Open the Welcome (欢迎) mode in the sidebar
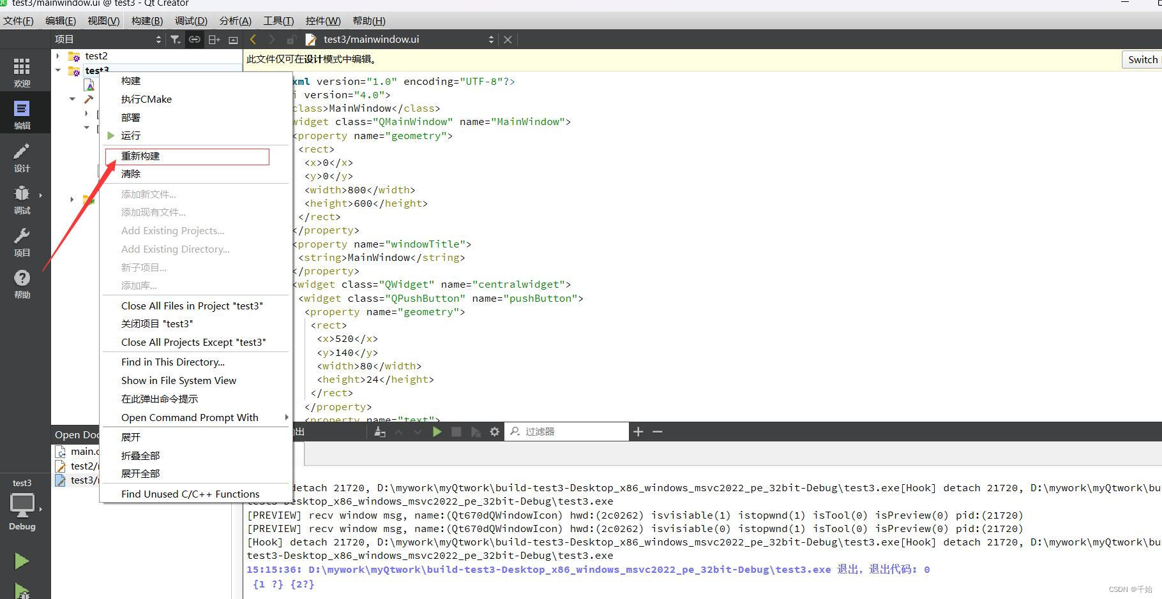This screenshot has height=599, width=1162. click(x=22, y=72)
